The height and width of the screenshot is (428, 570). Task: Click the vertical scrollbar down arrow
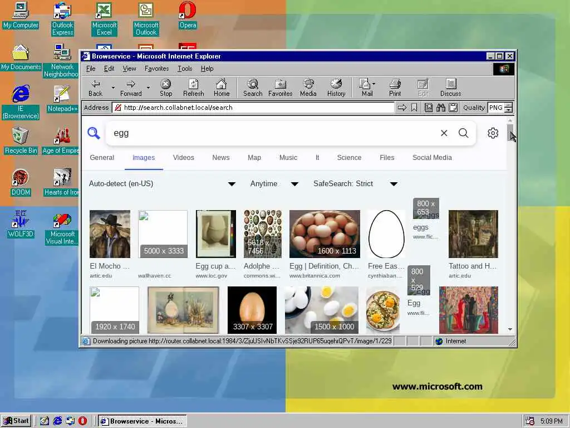[x=510, y=329]
